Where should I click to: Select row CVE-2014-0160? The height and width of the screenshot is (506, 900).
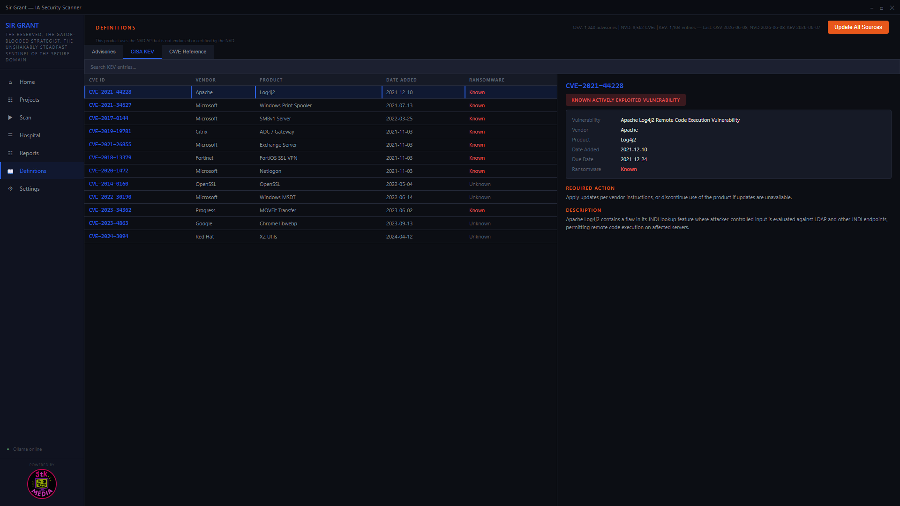click(x=321, y=184)
